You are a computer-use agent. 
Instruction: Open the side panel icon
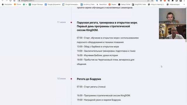[176, 1]
